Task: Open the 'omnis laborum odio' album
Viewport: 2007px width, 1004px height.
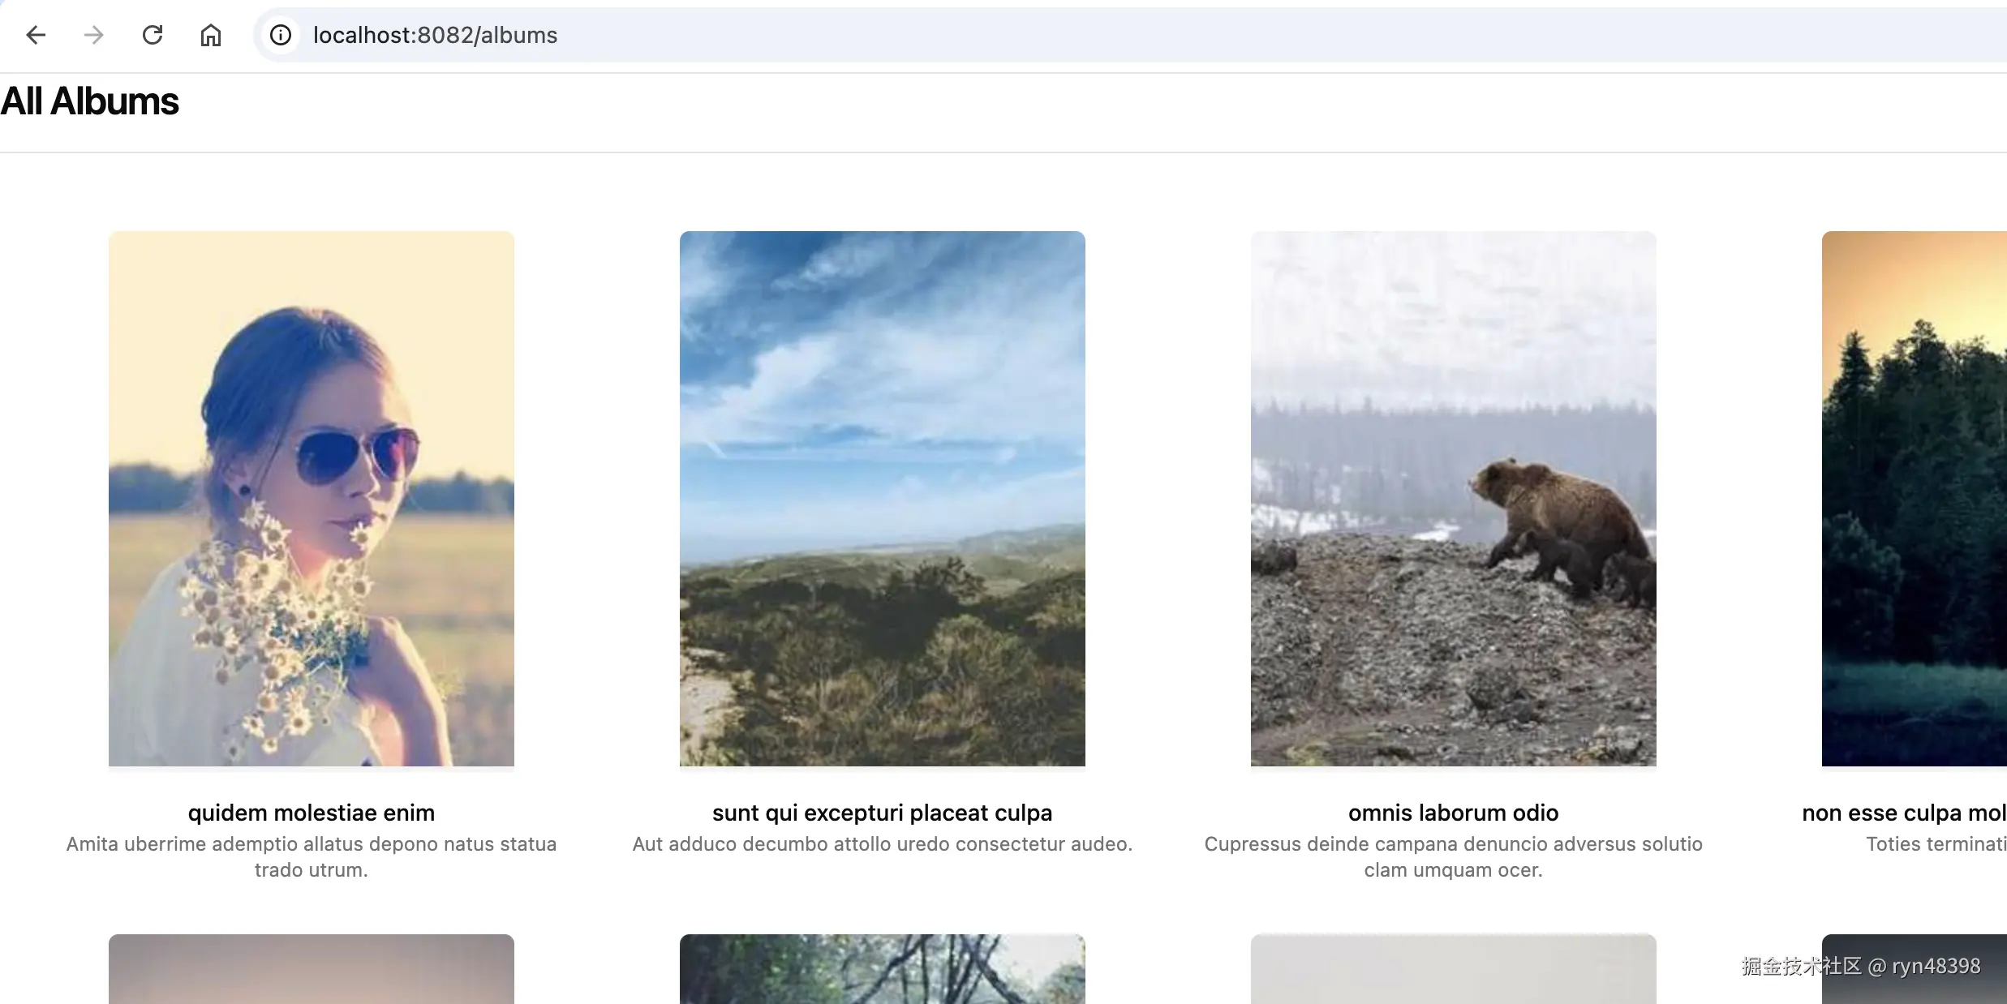Action: pos(1452,813)
